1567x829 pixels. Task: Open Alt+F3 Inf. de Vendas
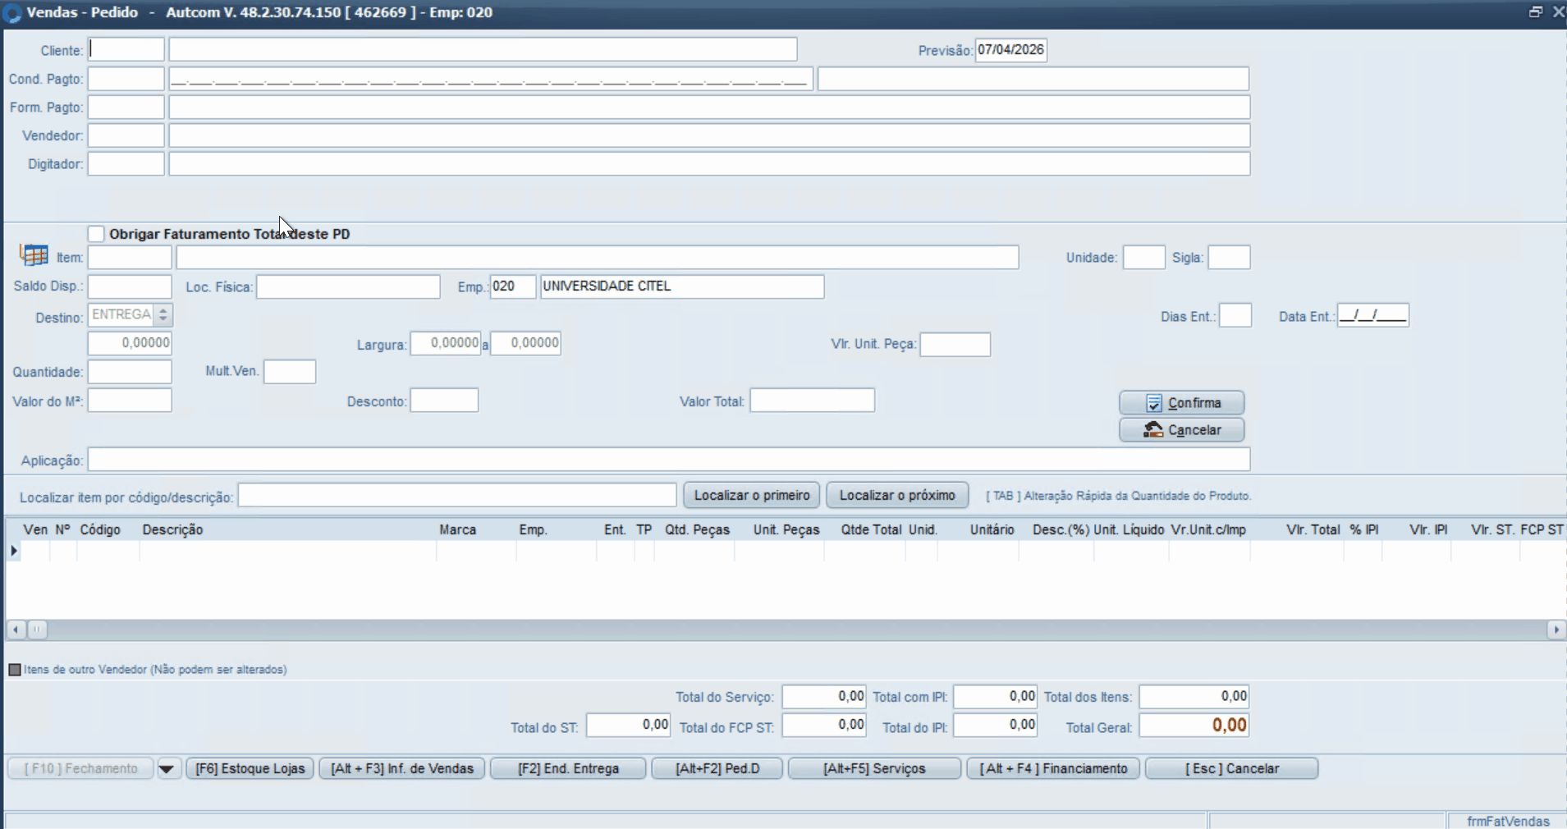(401, 769)
